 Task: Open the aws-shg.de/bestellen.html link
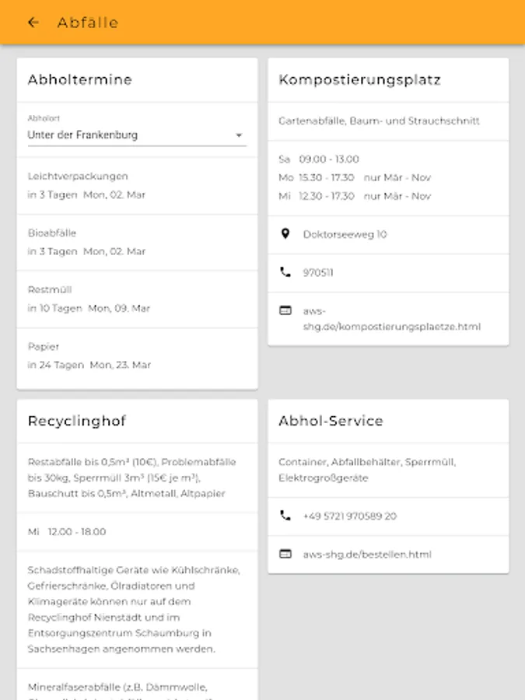[x=367, y=555]
